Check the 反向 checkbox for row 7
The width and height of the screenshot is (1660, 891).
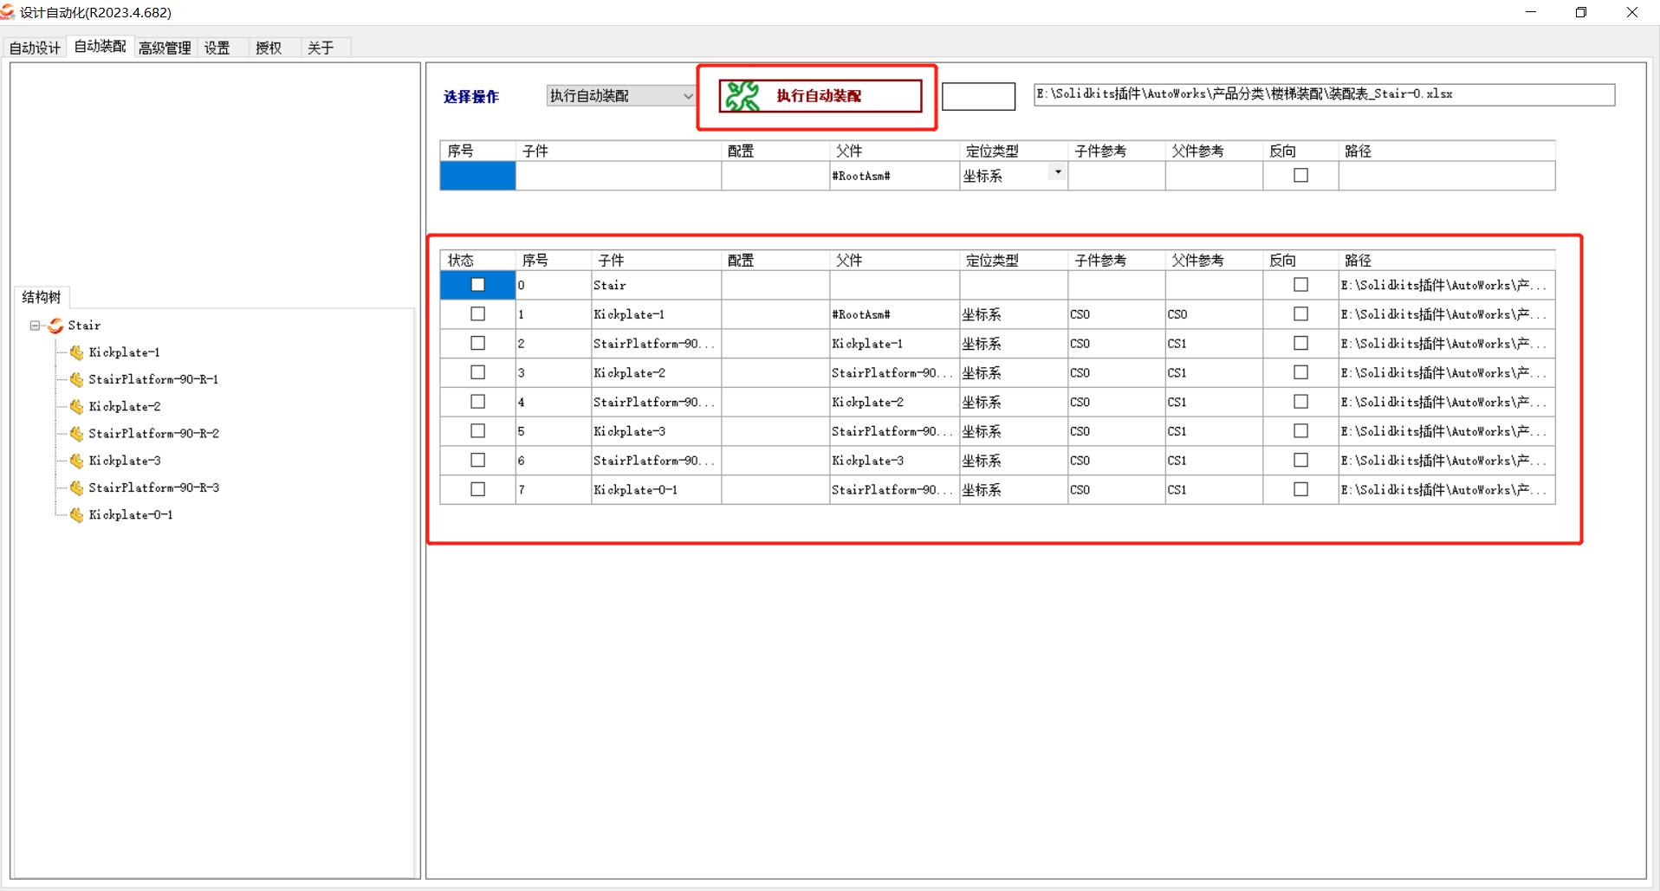click(x=1300, y=488)
